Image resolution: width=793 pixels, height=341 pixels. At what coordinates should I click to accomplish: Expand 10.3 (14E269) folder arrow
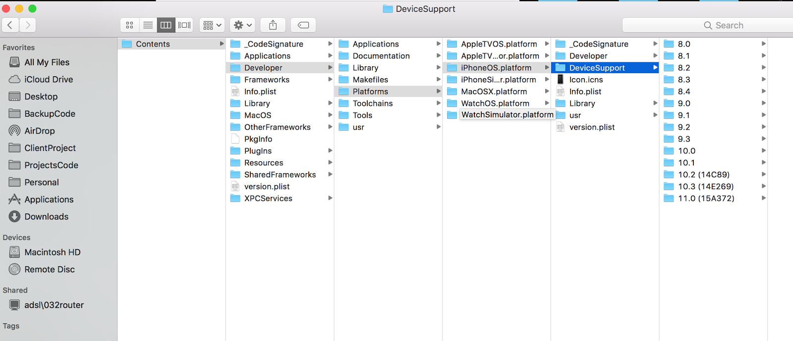(764, 187)
